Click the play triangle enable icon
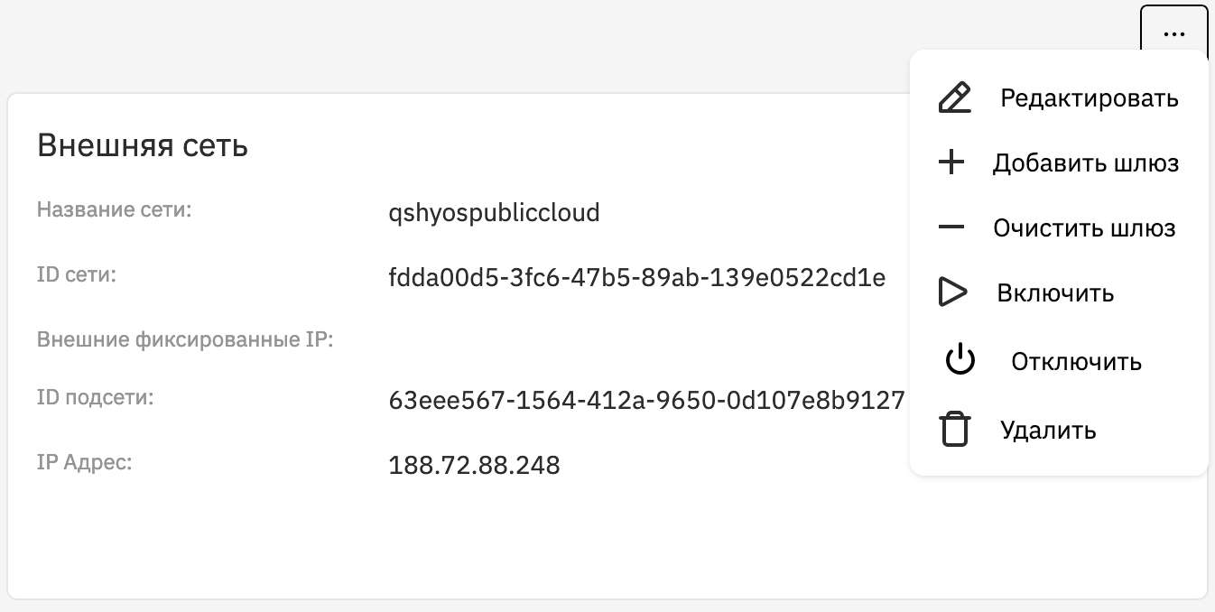1215x612 pixels. coord(953,293)
